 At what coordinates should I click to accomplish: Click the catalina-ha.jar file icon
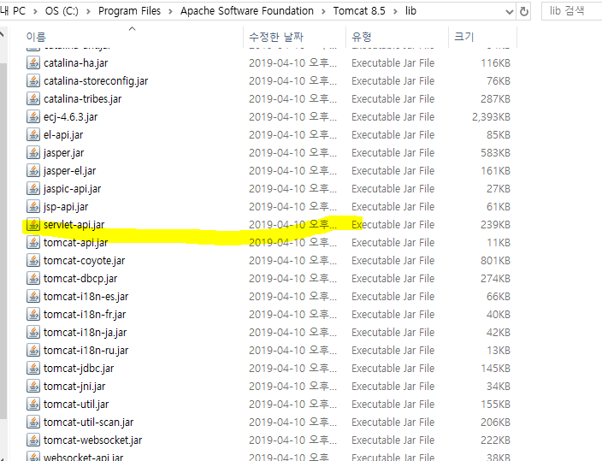(x=33, y=62)
